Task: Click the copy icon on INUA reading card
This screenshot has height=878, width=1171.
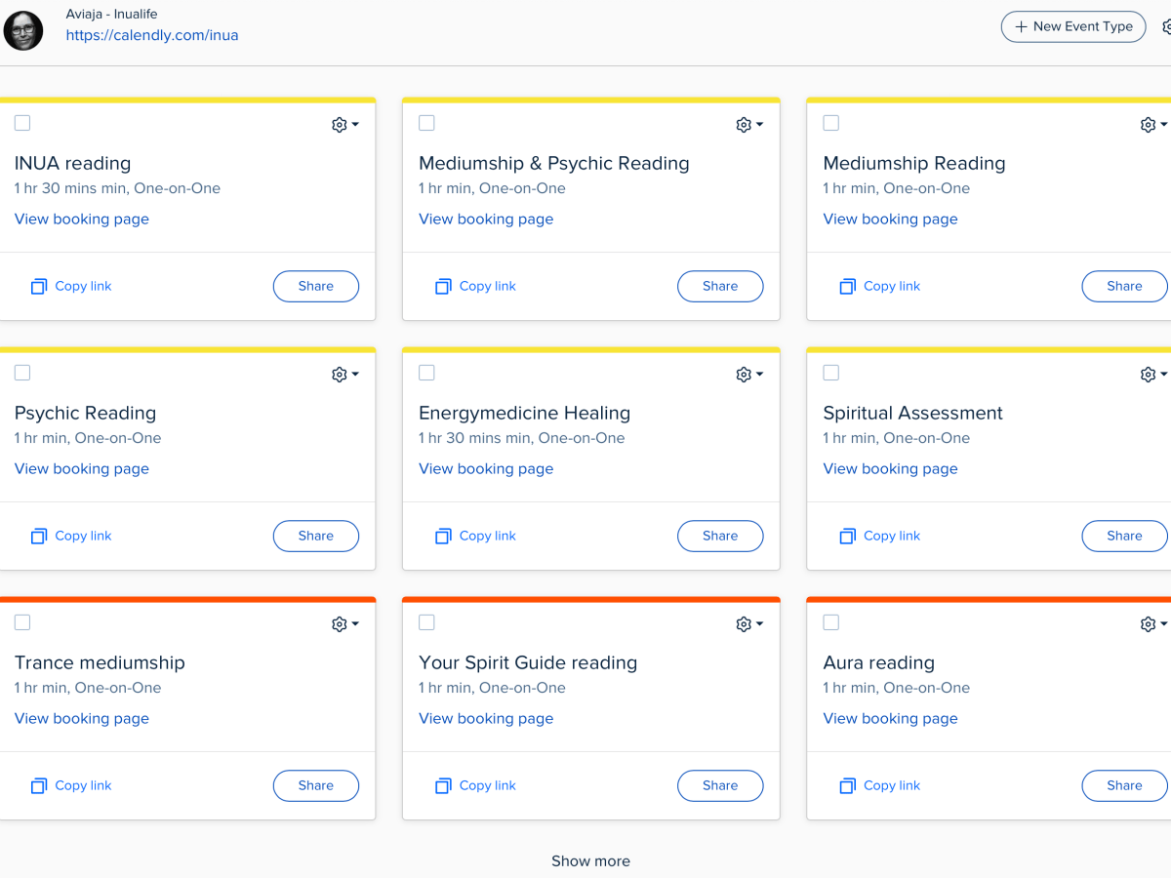Action: coord(39,287)
